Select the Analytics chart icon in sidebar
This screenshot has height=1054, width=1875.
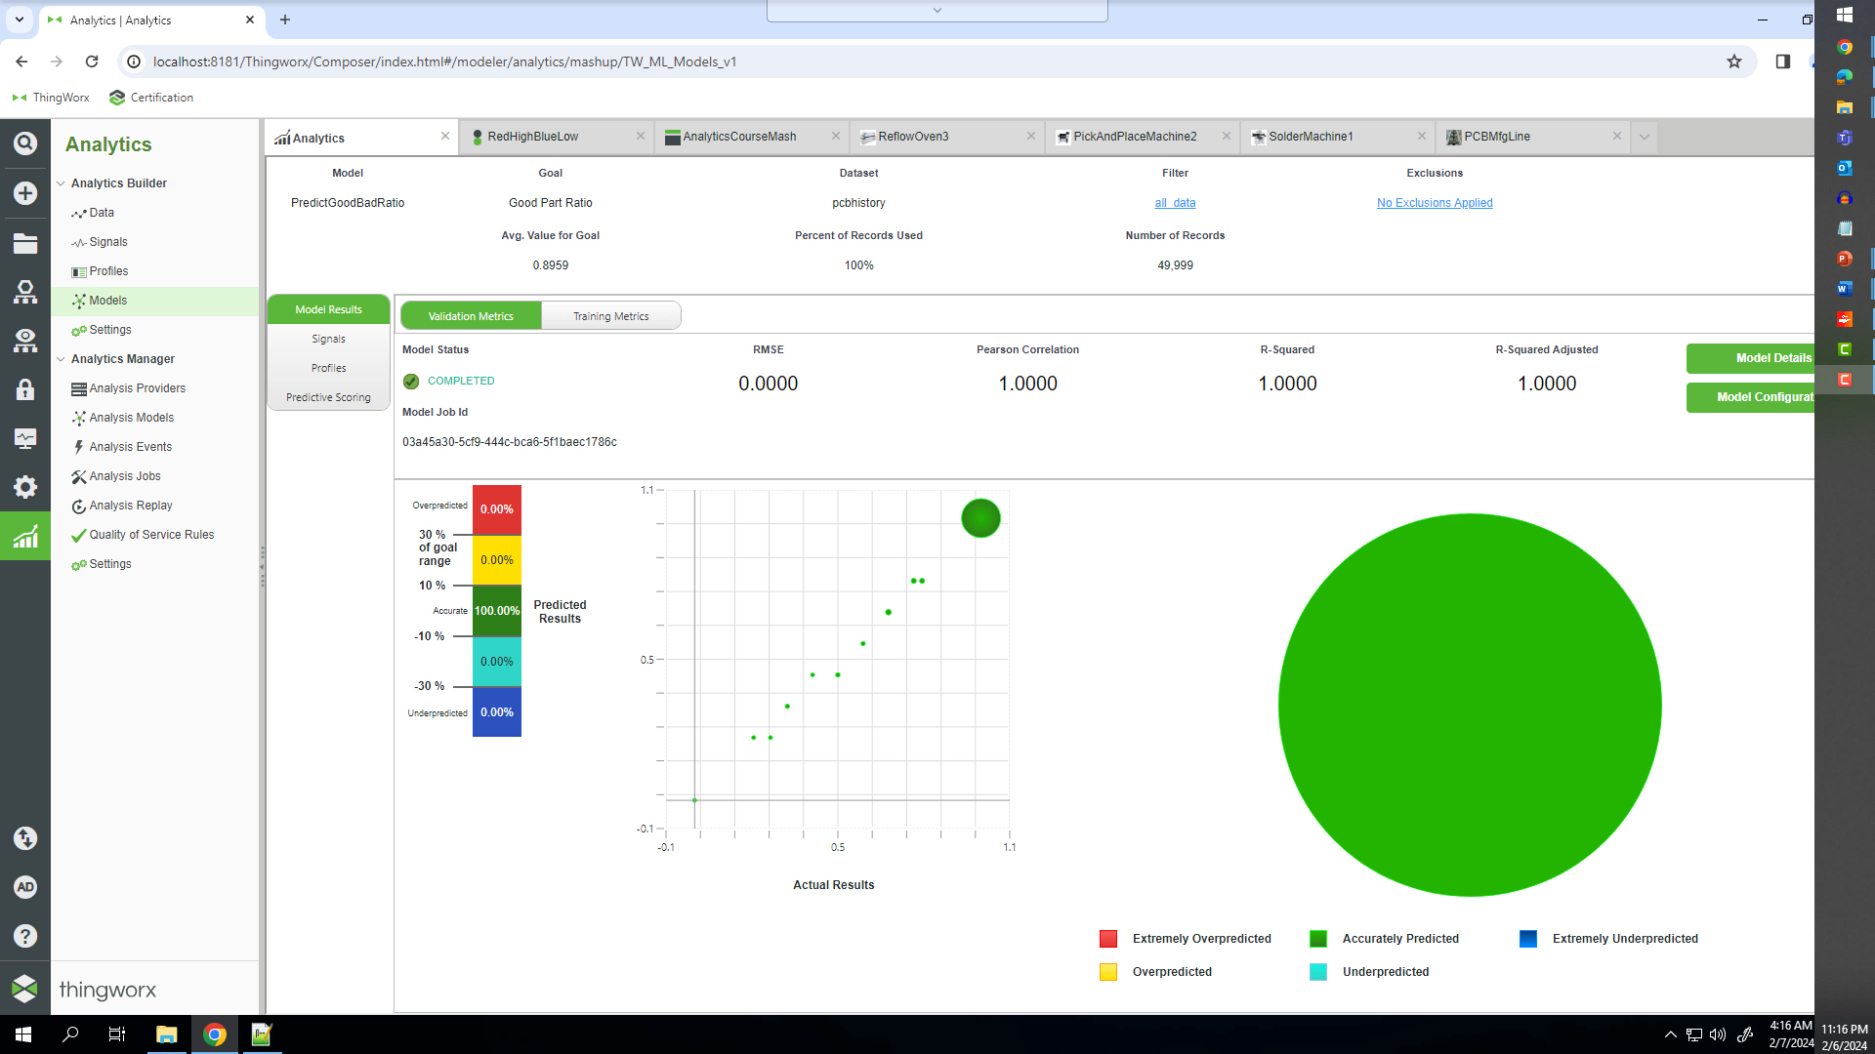point(24,535)
